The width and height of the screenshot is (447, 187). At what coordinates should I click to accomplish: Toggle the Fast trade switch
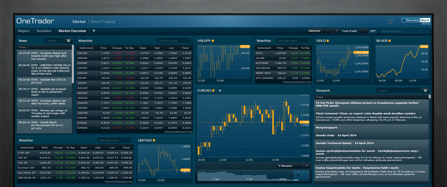363,31
